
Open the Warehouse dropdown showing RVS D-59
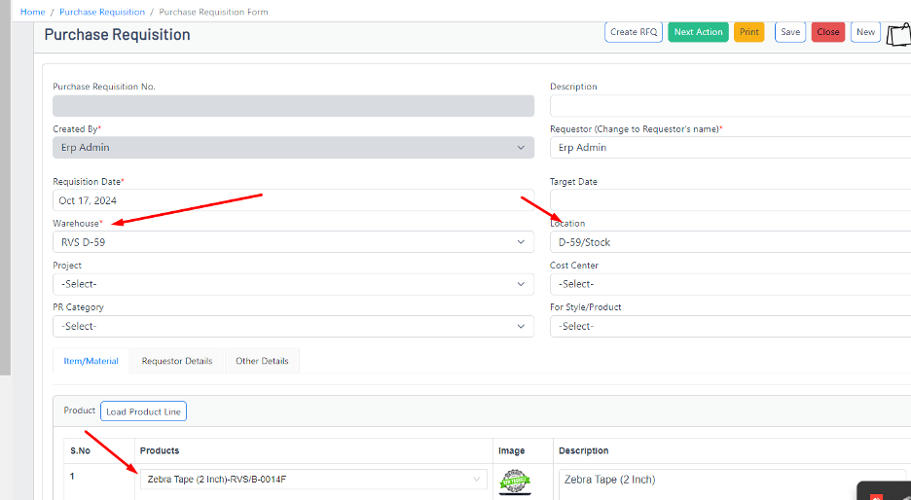pos(292,242)
